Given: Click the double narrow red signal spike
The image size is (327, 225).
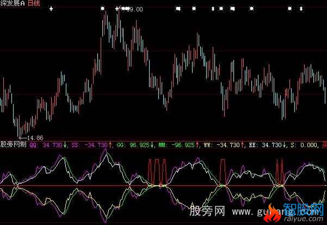Looking at the screenshot, I should pyautogui.click(x=280, y=172).
